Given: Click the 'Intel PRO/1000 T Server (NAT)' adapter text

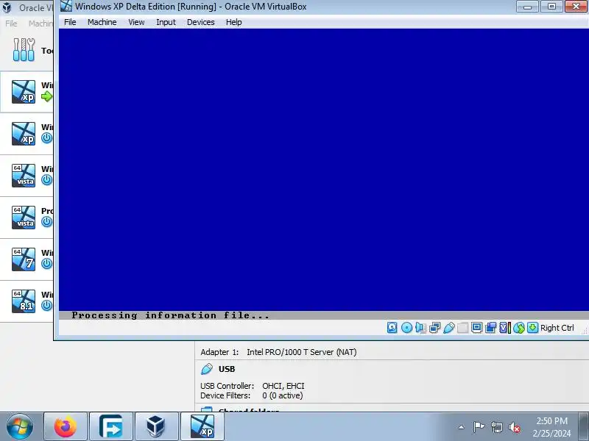Looking at the screenshot, I should click(x=302, y=352).
